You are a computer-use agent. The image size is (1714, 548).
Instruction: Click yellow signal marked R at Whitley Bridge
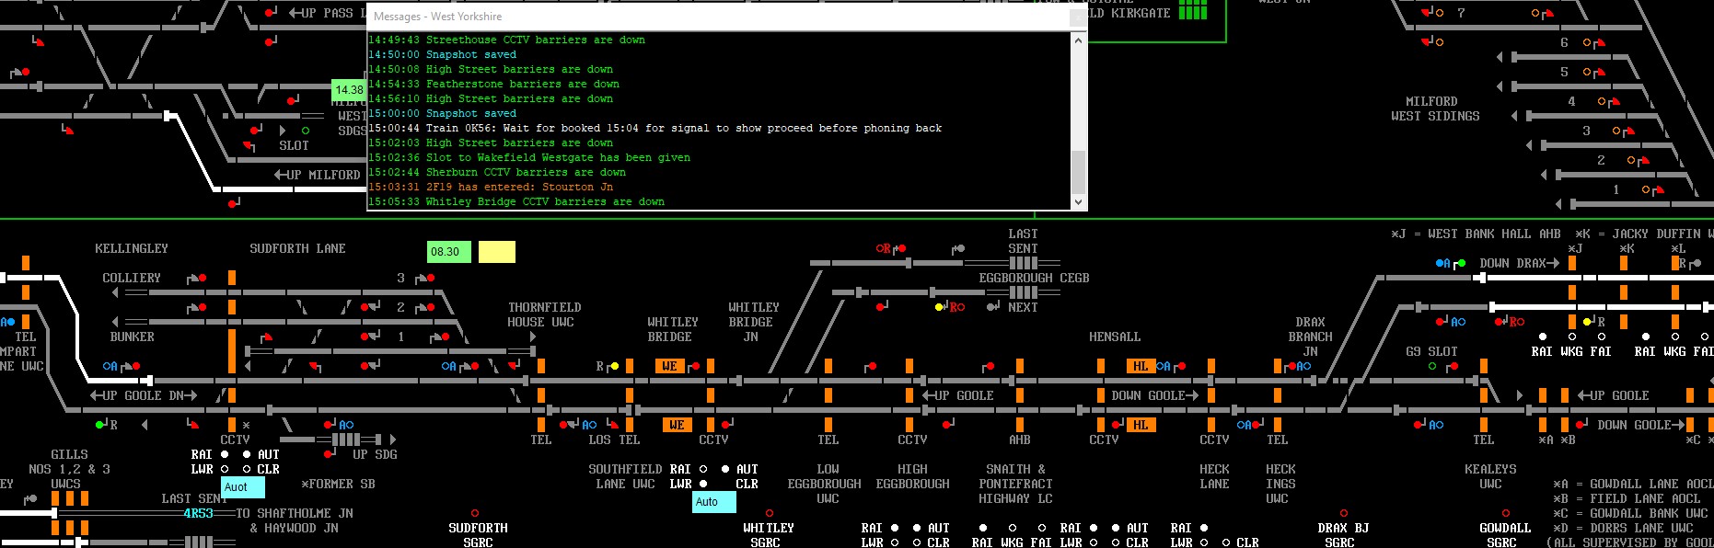[615, 366]
